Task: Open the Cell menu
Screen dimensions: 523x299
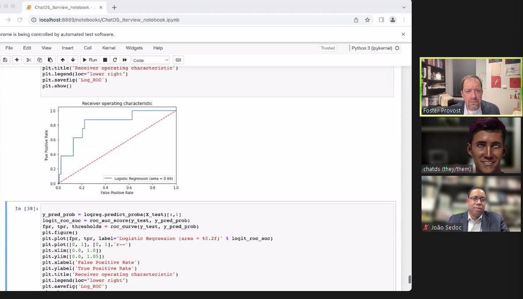Action: point(88,48)
